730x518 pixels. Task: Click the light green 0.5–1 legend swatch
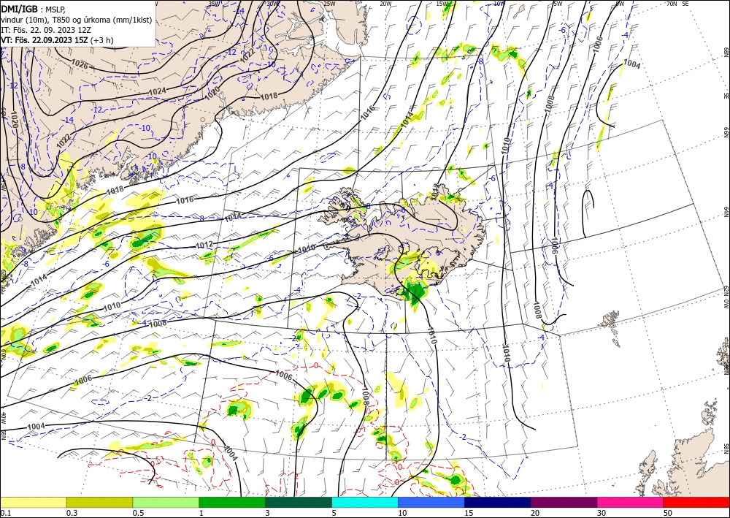166,502
